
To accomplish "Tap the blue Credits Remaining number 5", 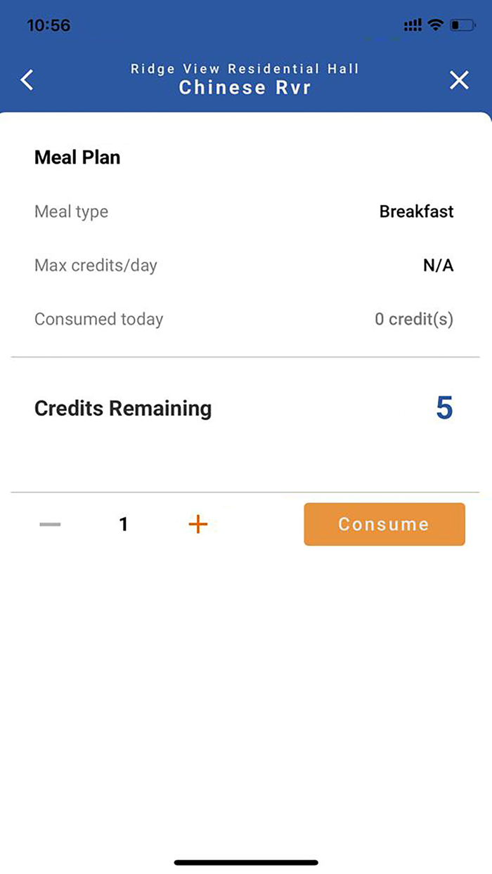I will pos(444,408).
